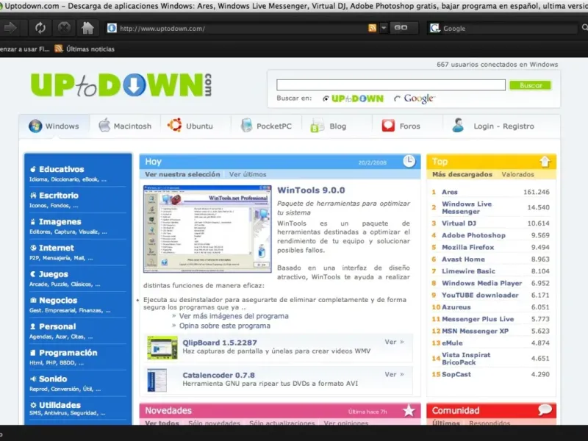Click the UptoDown logo
This screenshot has width=588, height=441.
click(x=121, y=85)
